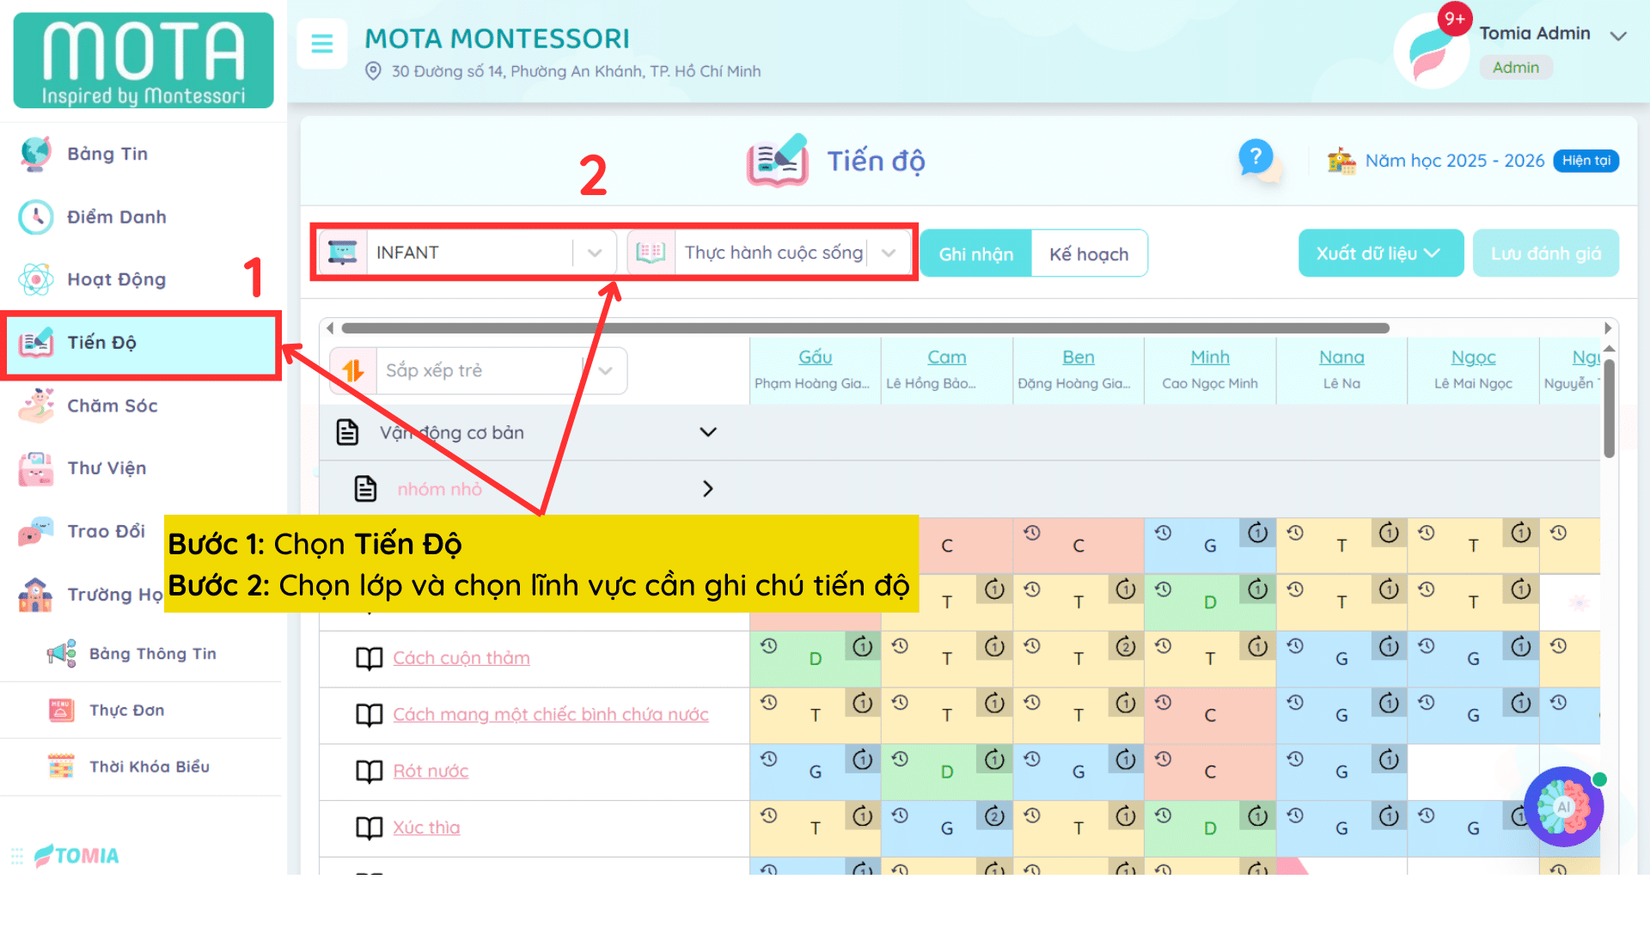Click the Điểm Danh clock icon in sidebar

click(36, 217)
